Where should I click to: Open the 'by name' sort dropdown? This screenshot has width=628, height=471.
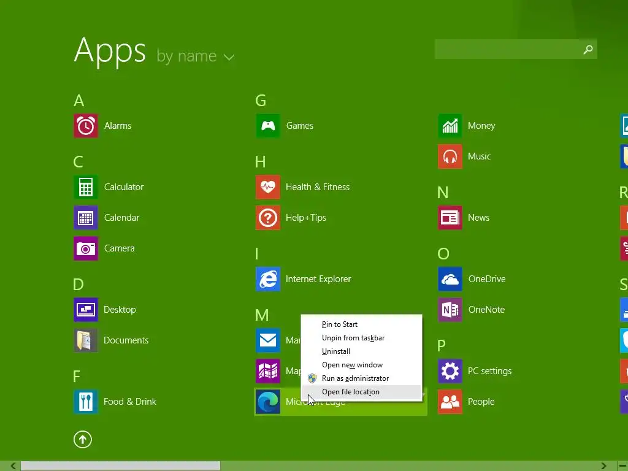point(195,56)
